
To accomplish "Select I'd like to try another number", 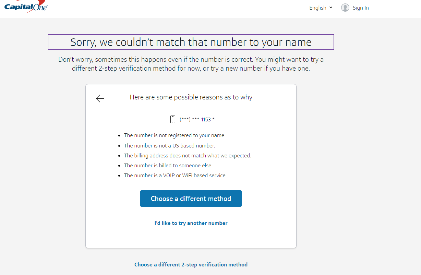I will click(191, 223).
